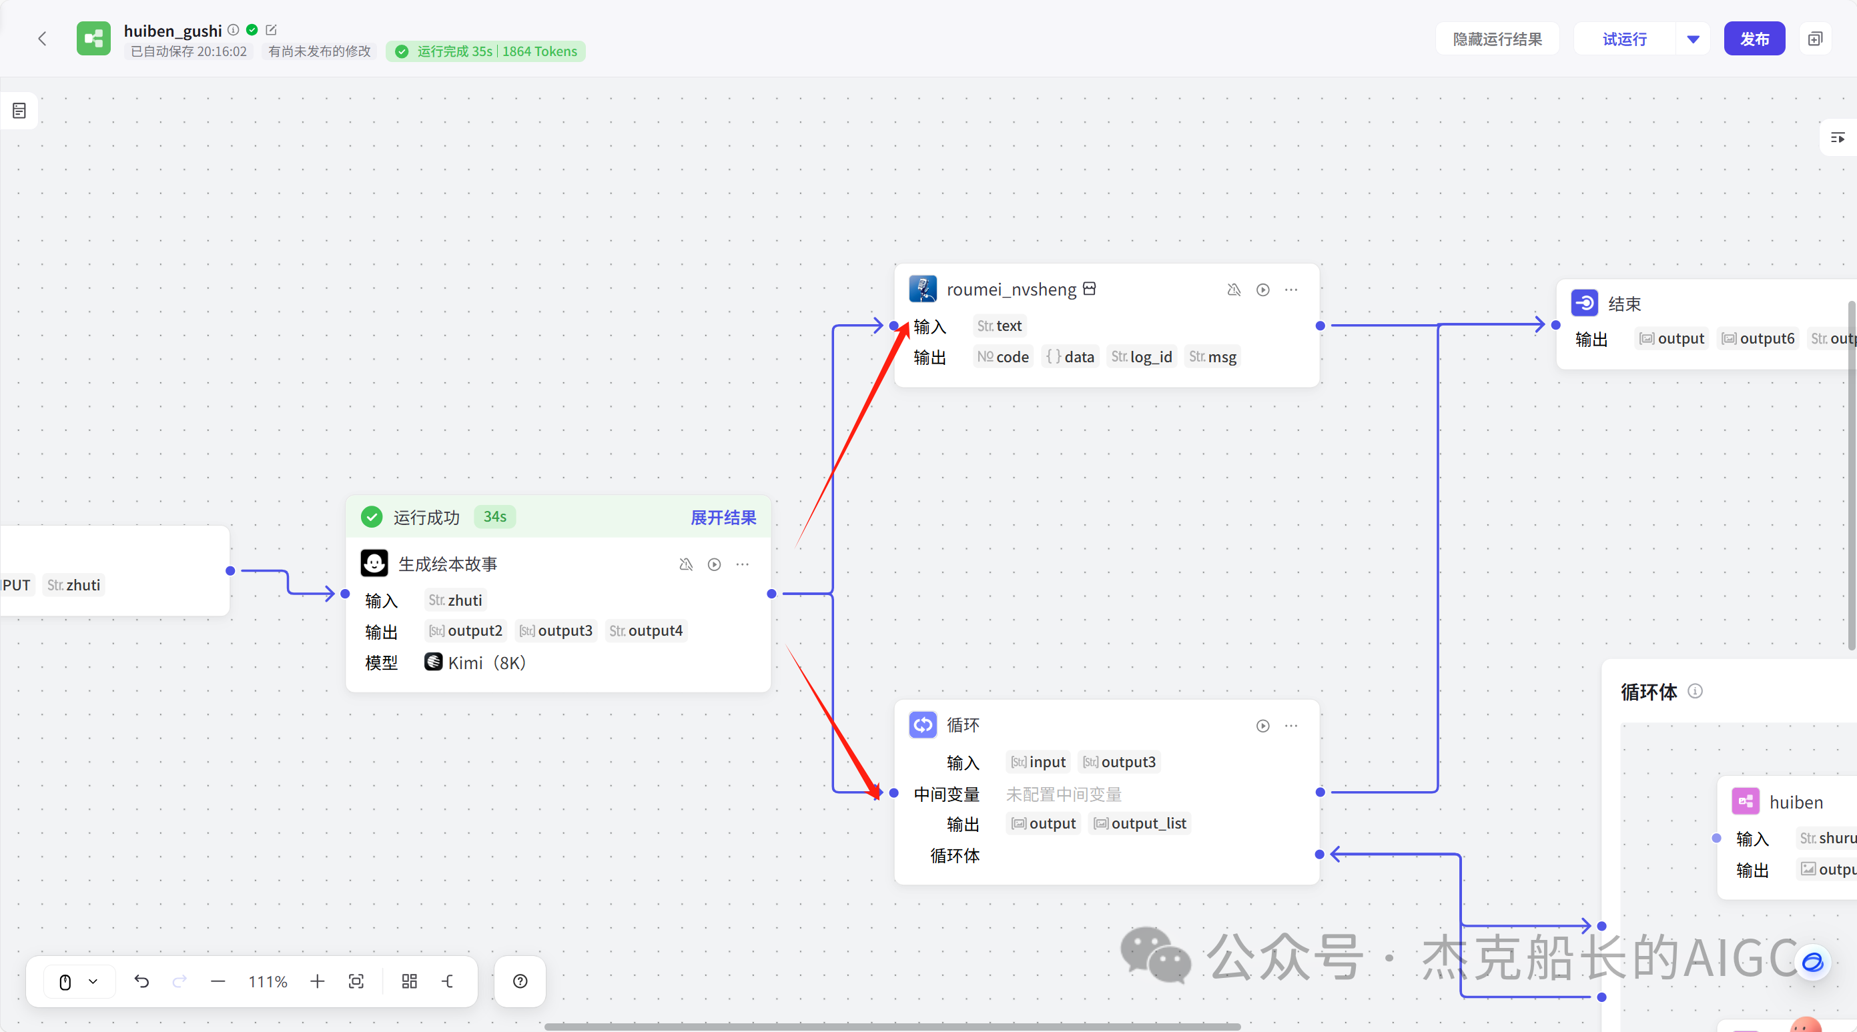Click the 发布 publish button

1754,39
